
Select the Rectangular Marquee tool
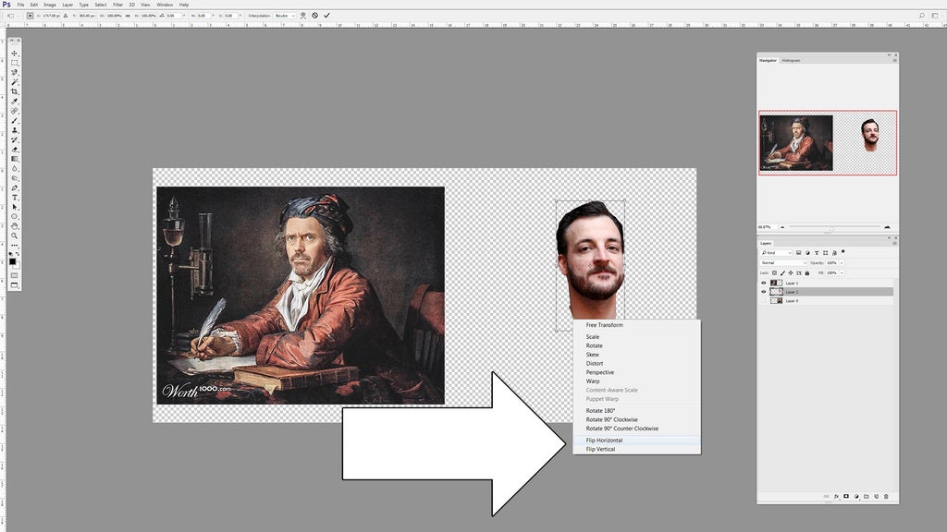15,63
